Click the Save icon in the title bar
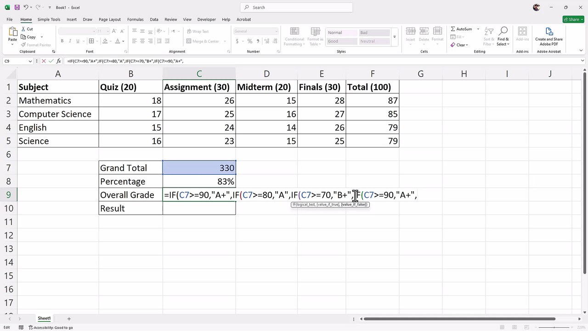 tap(17, 7)
